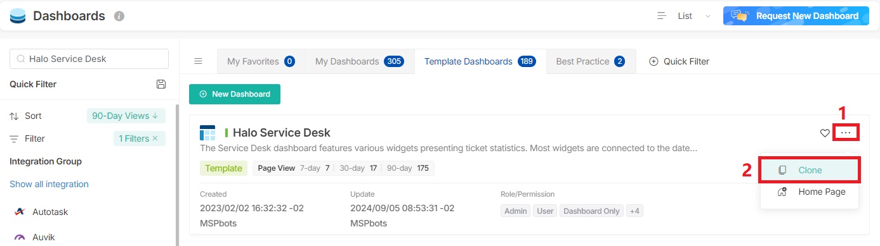The height and width of the screenshot is (246, 880).
Task: Click the green Template tag
Action: point(223,168)
